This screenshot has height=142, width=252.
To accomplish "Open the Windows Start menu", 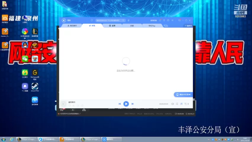I will (x=3, y=139).
